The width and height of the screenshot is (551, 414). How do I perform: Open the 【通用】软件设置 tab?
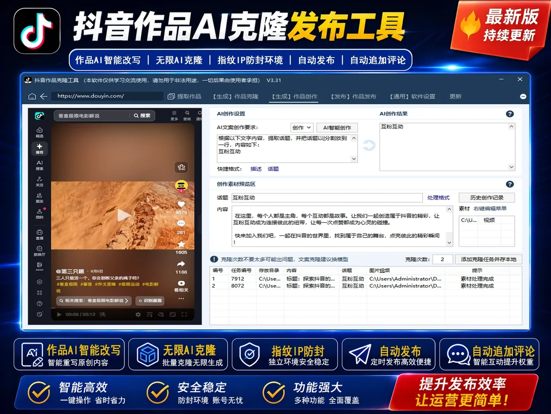click(x=412, y=96)
